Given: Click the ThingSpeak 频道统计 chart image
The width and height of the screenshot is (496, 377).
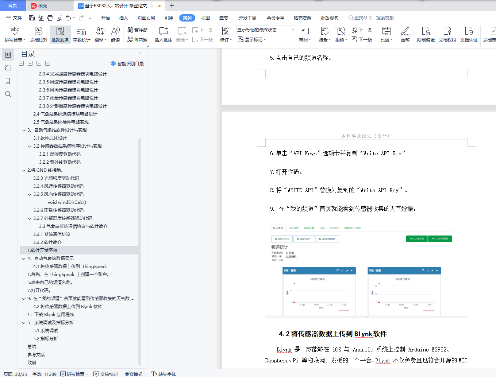Looking at the screenshot, I should [366, 271].
